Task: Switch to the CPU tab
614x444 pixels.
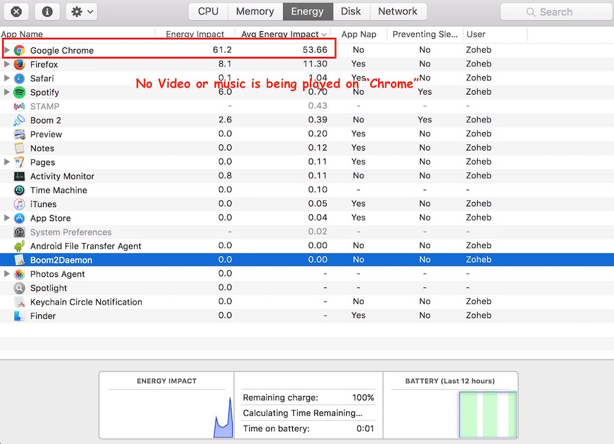Action: coord(208,11)
